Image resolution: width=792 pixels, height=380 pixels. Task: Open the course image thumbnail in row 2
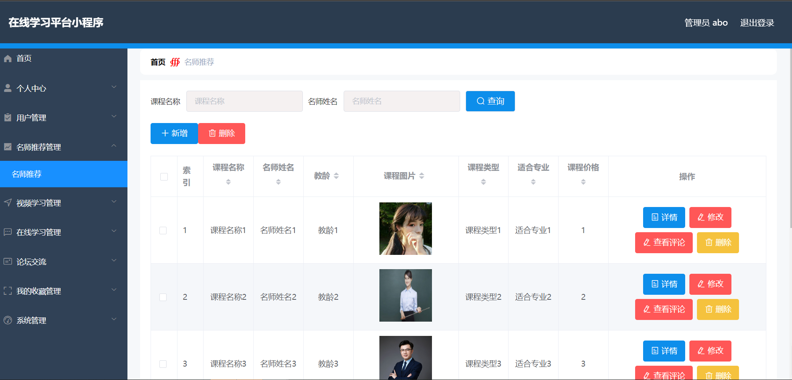[405, 296]
